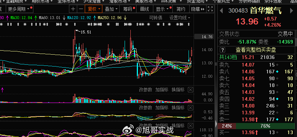Screen dimensions: 297x137
Task: Click the 委比 value -51.87%
Action: pos(247,42)
